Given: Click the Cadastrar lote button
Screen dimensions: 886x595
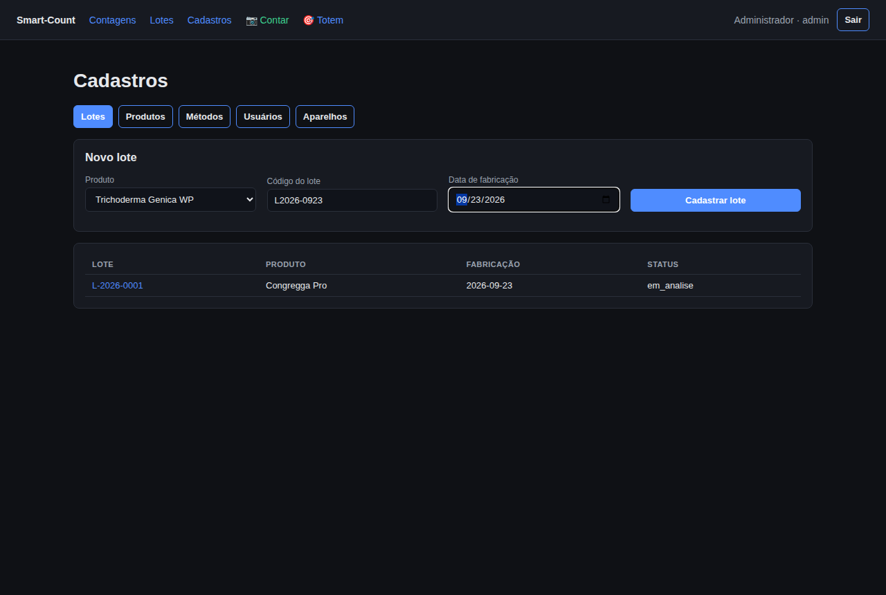Looking at the screenshot, I should tap(716, 200).
